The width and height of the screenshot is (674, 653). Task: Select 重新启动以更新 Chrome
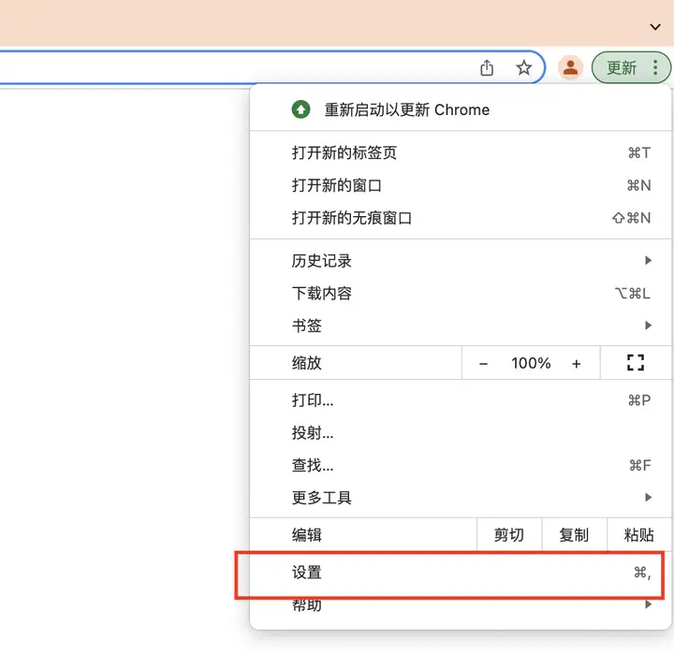pyautogui.click(x=460, y=110)
